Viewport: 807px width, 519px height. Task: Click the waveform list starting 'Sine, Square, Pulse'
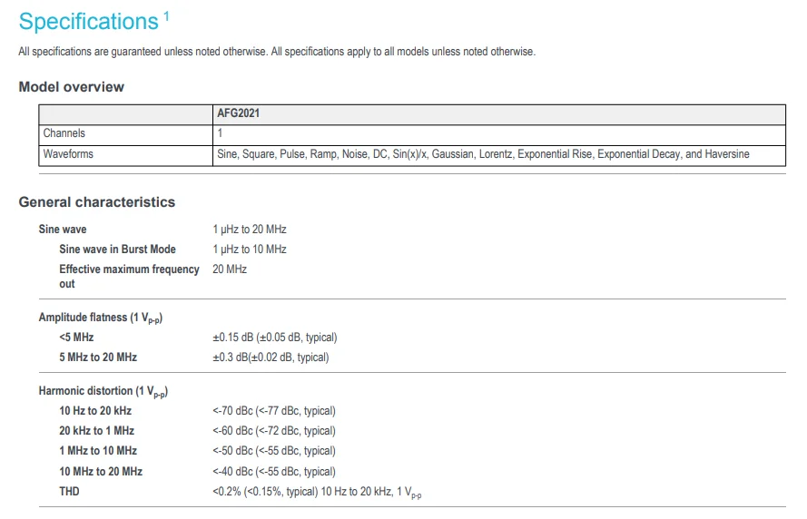483,154
